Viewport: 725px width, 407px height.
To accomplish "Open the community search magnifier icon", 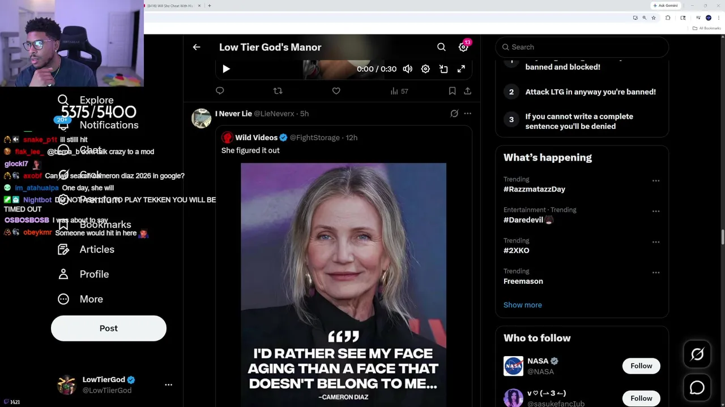I will [441, 47].
